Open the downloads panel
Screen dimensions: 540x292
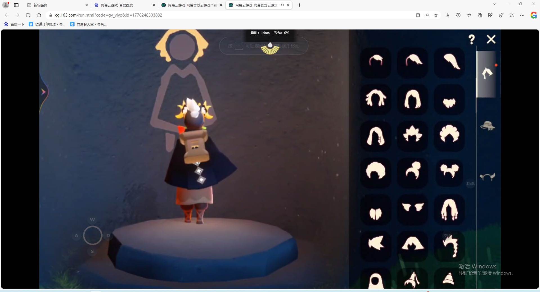tap(448, 15)
